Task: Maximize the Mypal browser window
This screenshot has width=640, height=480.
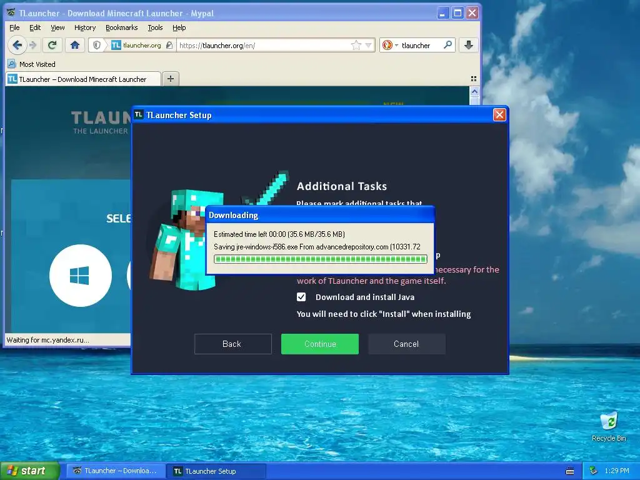Action: tap(458, 13)
